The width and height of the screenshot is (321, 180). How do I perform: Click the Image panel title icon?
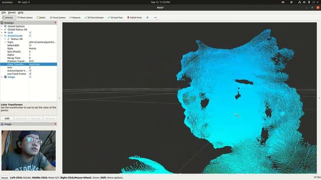coord(2,124)
